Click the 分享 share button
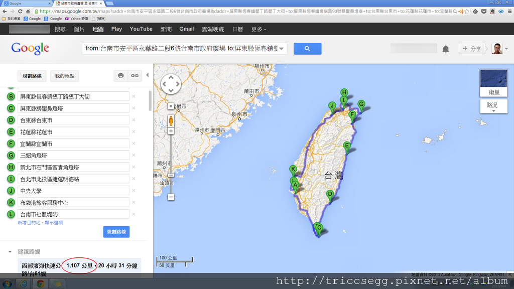 [x=472, y=49]
